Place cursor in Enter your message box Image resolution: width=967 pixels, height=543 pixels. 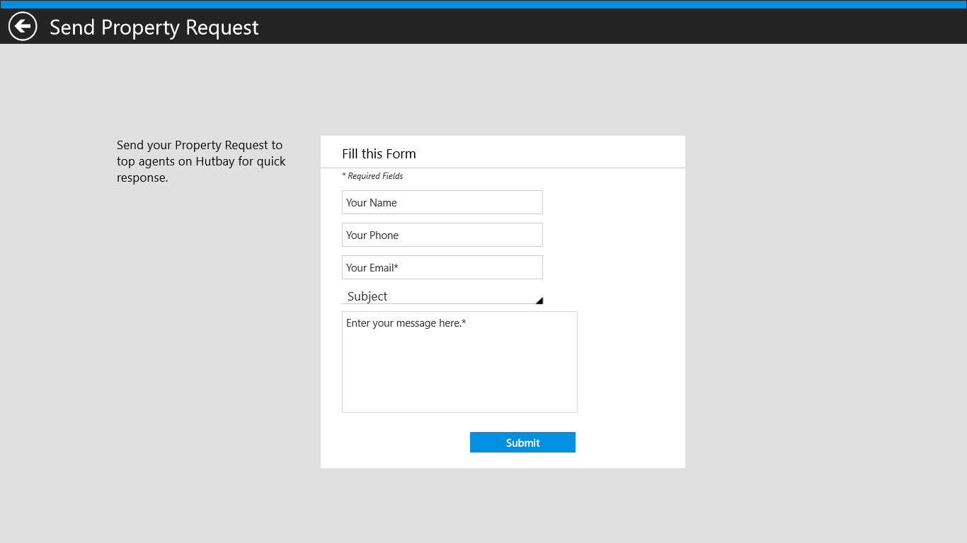[x=459, y=361]
